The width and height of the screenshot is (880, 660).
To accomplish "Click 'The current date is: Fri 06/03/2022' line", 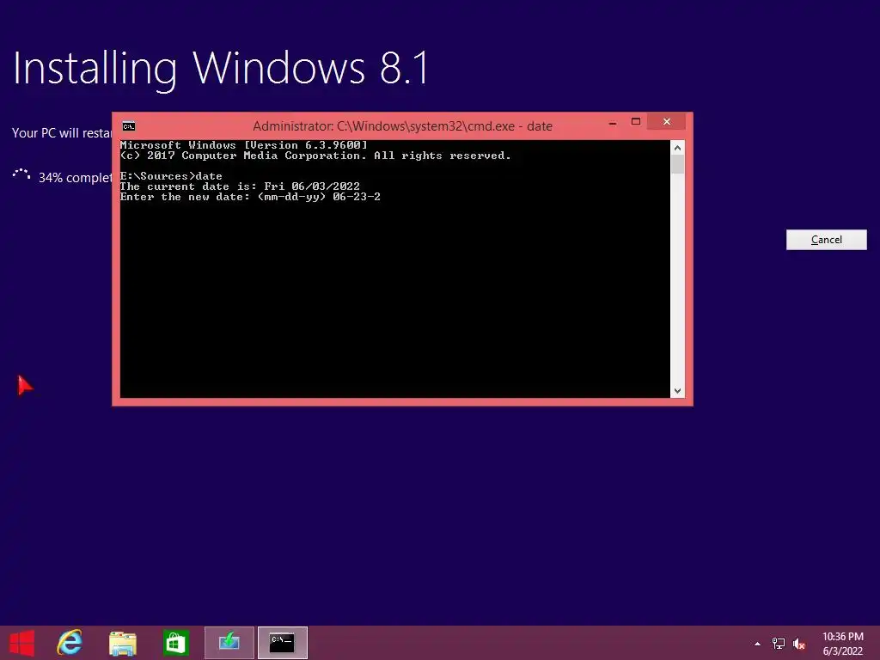I will click(x=240, y=186).
